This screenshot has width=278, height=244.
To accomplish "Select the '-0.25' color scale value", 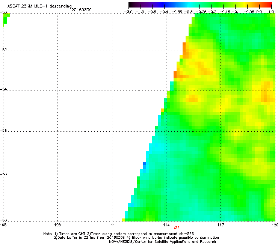I will click(x=201, y=12).
